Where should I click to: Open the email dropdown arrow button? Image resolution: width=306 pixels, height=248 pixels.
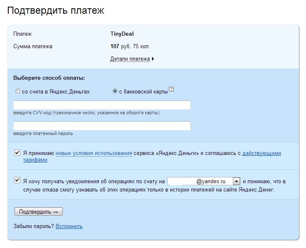pyautogui.click(x=236, y=181)
